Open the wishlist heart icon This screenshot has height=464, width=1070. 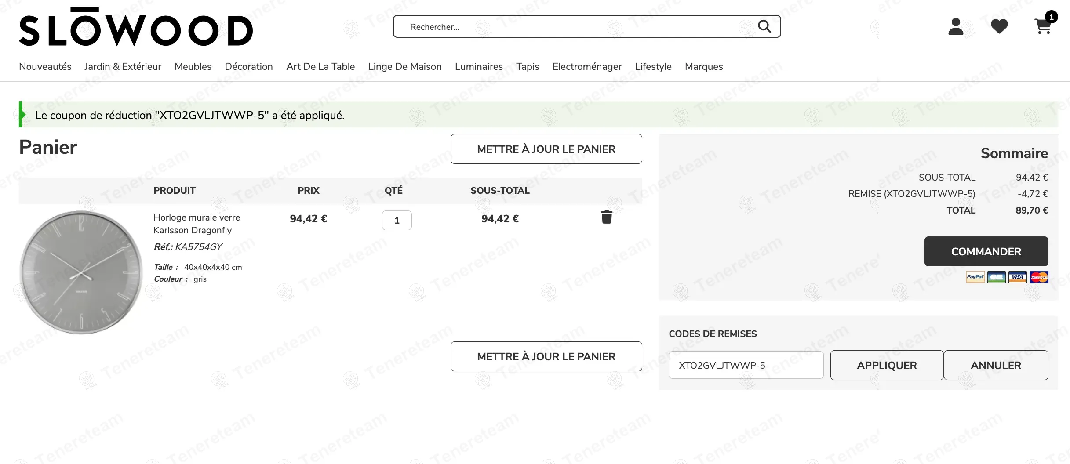click(999, 26)
